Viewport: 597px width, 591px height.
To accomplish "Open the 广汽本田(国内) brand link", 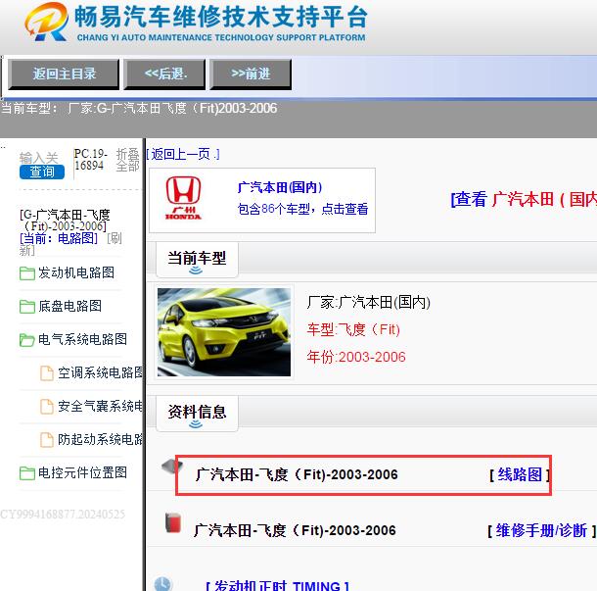I will (x=280, y=187).
